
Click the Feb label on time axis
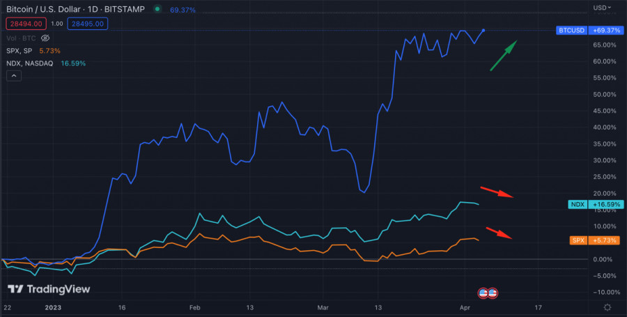194,307
